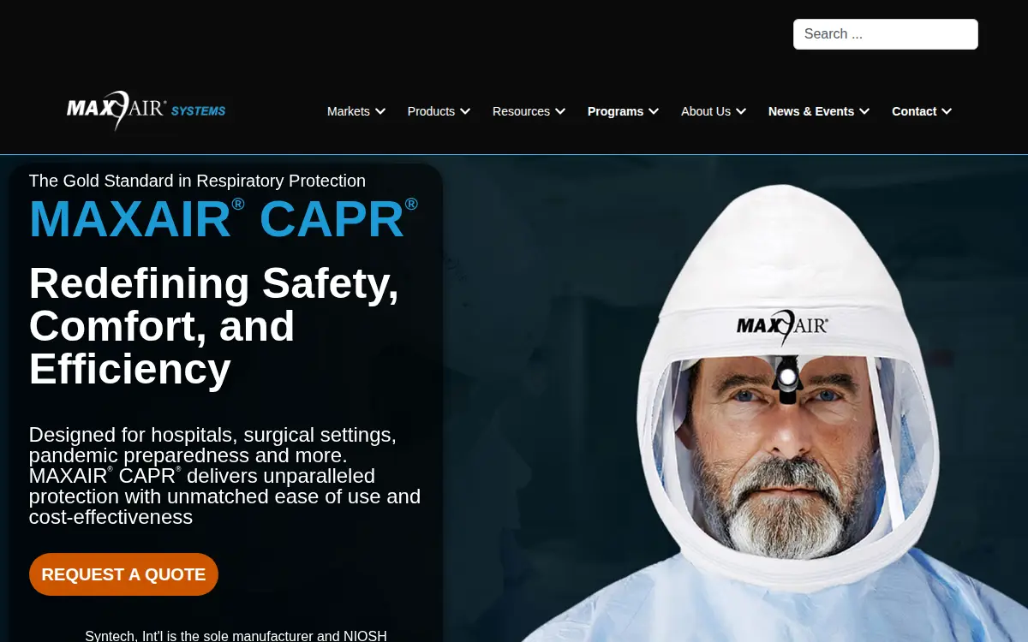Expand the Resources chevron arrow
Viewport: 1028px width, 642px height.
(560, 111)
